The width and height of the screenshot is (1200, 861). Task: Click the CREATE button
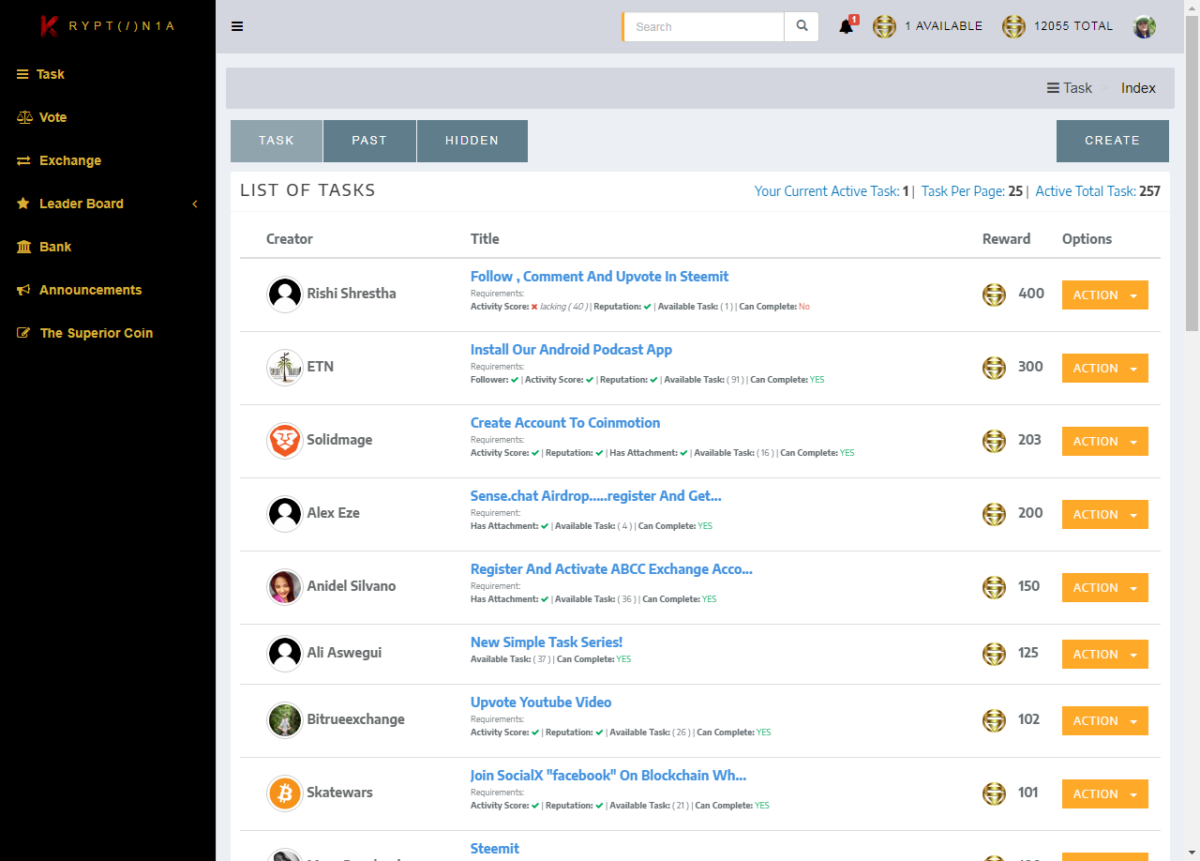click(1113, 141)
